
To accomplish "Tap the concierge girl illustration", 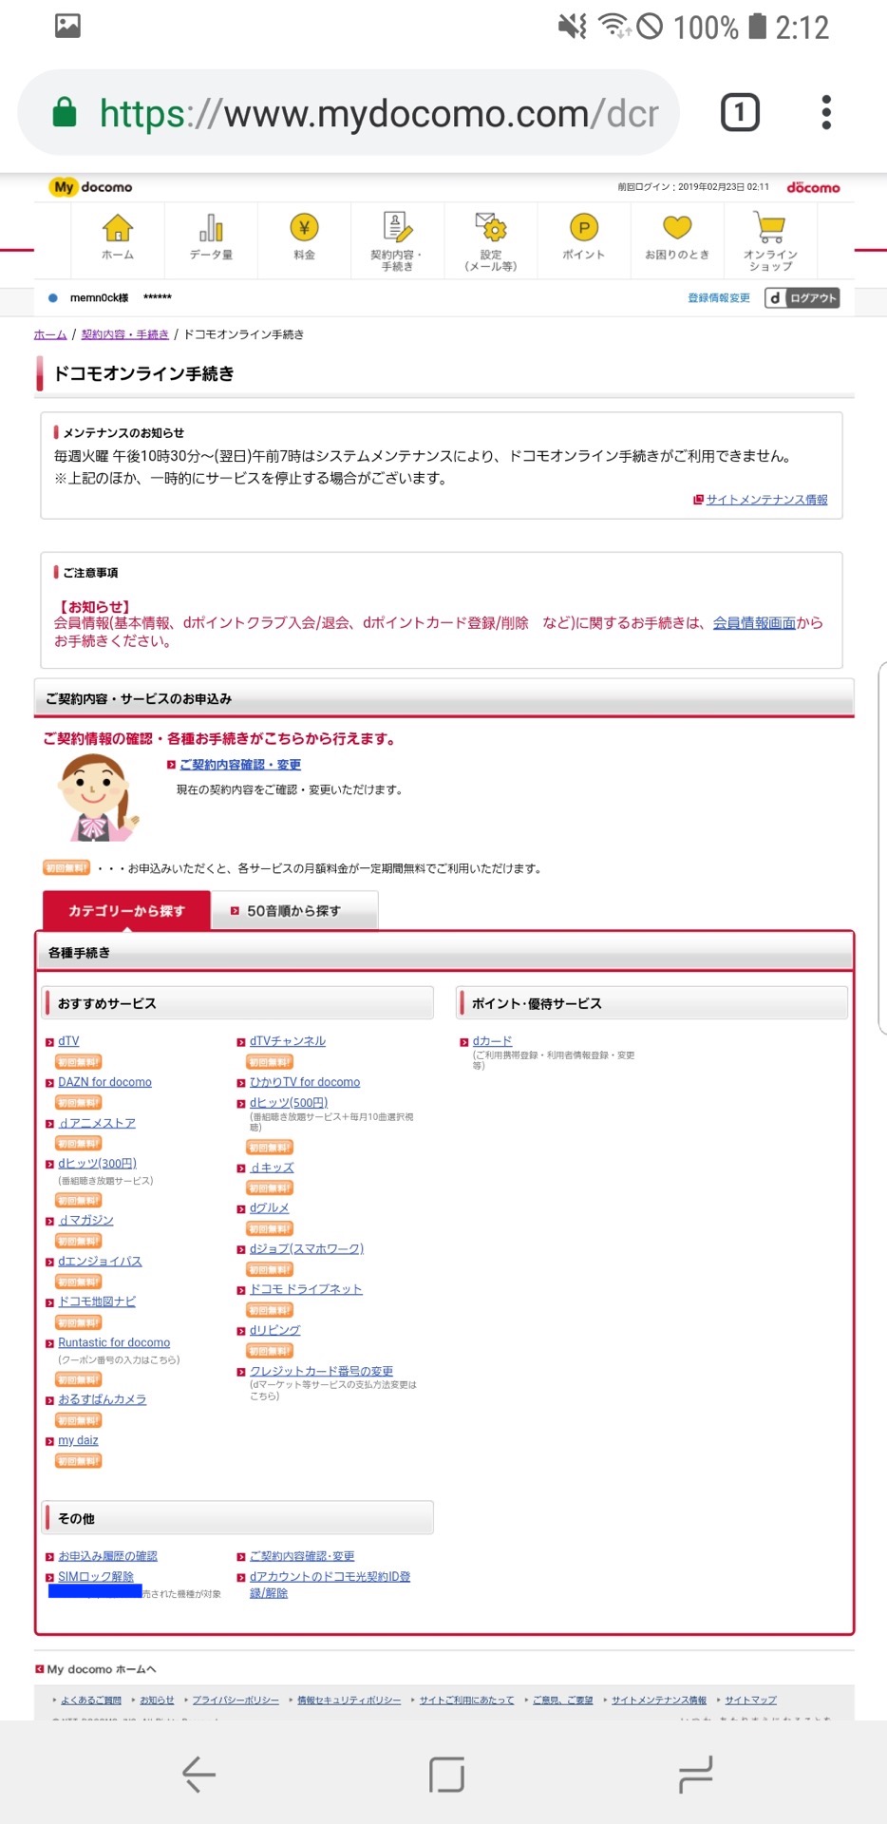I will 98,798.
